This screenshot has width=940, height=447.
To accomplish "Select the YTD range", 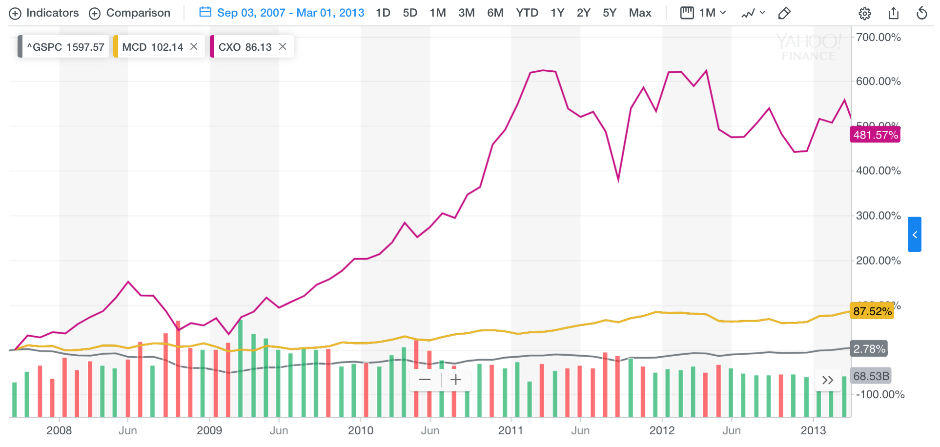I will pos(527,13).
